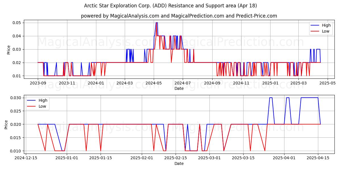Click the 0.030 y-axis tick in the bottom chart
Image resolution: width=341 pixels, height=170 pixels.
(x=16, y=98)
